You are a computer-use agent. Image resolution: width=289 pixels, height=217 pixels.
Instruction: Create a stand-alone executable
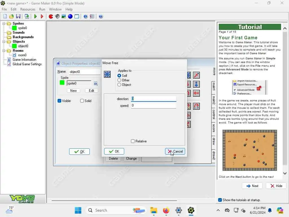(27, 16)
